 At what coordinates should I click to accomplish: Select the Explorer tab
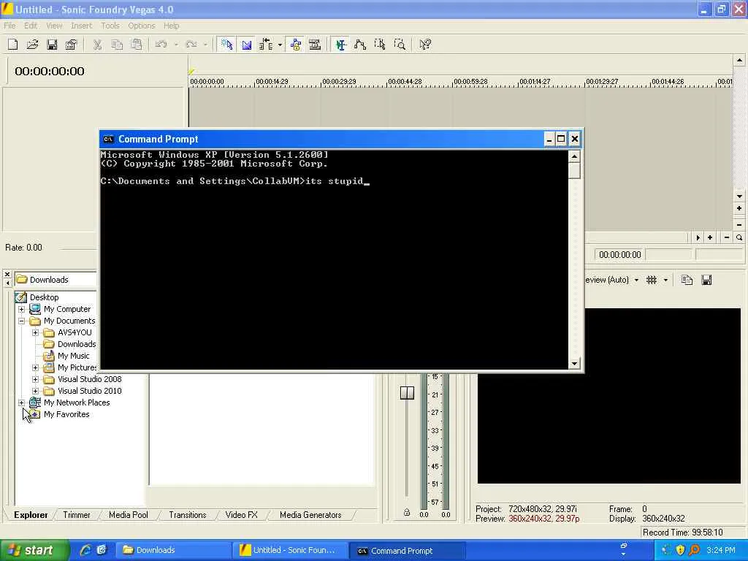click(x=31, y=515)
